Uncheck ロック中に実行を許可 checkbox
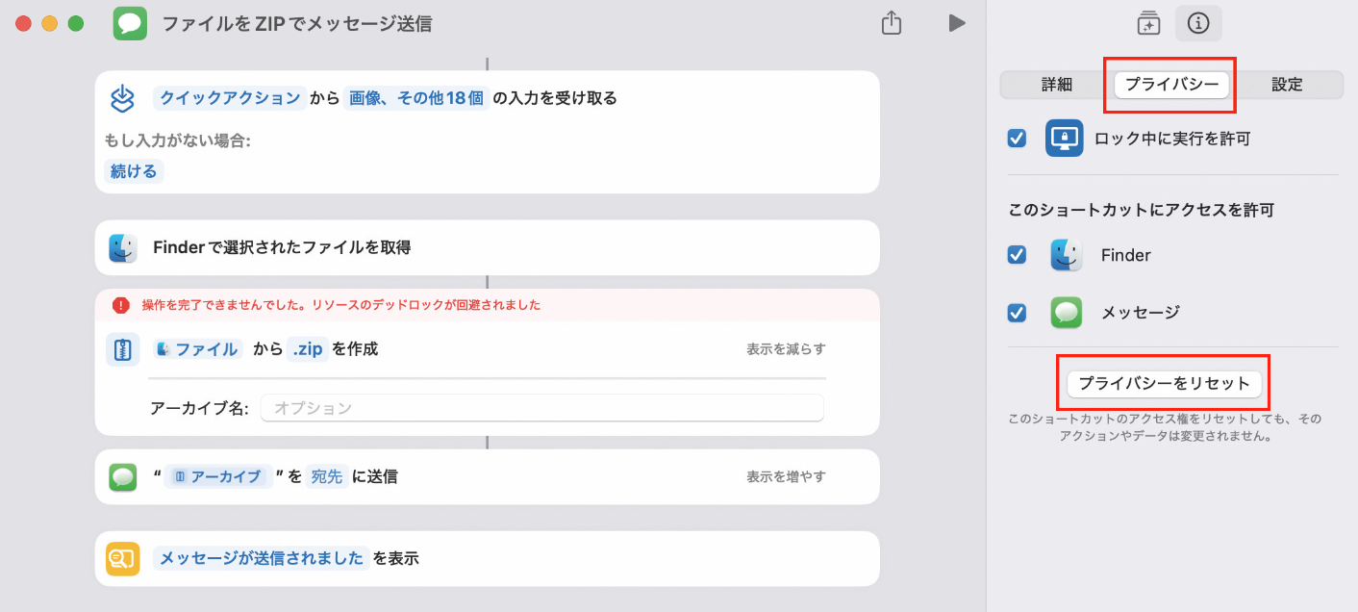1358x612 pixels. click(x=1017, y=139)
